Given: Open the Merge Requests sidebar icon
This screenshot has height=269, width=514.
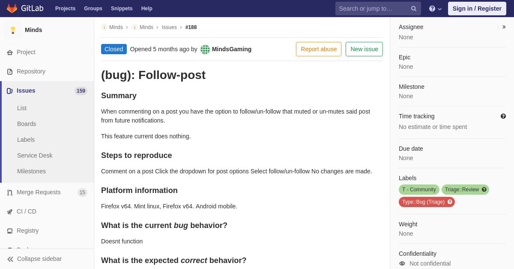Looking at the screenshot, I should [x=10, y=193].
